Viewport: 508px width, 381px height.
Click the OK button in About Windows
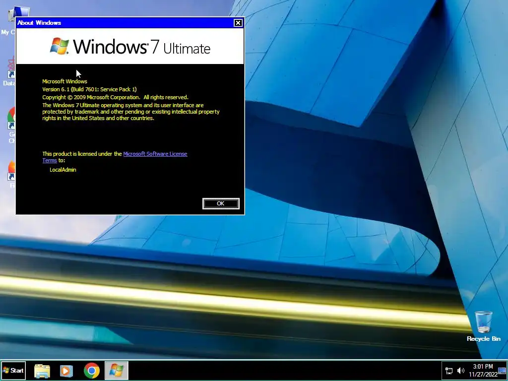(x=221, y=203)
